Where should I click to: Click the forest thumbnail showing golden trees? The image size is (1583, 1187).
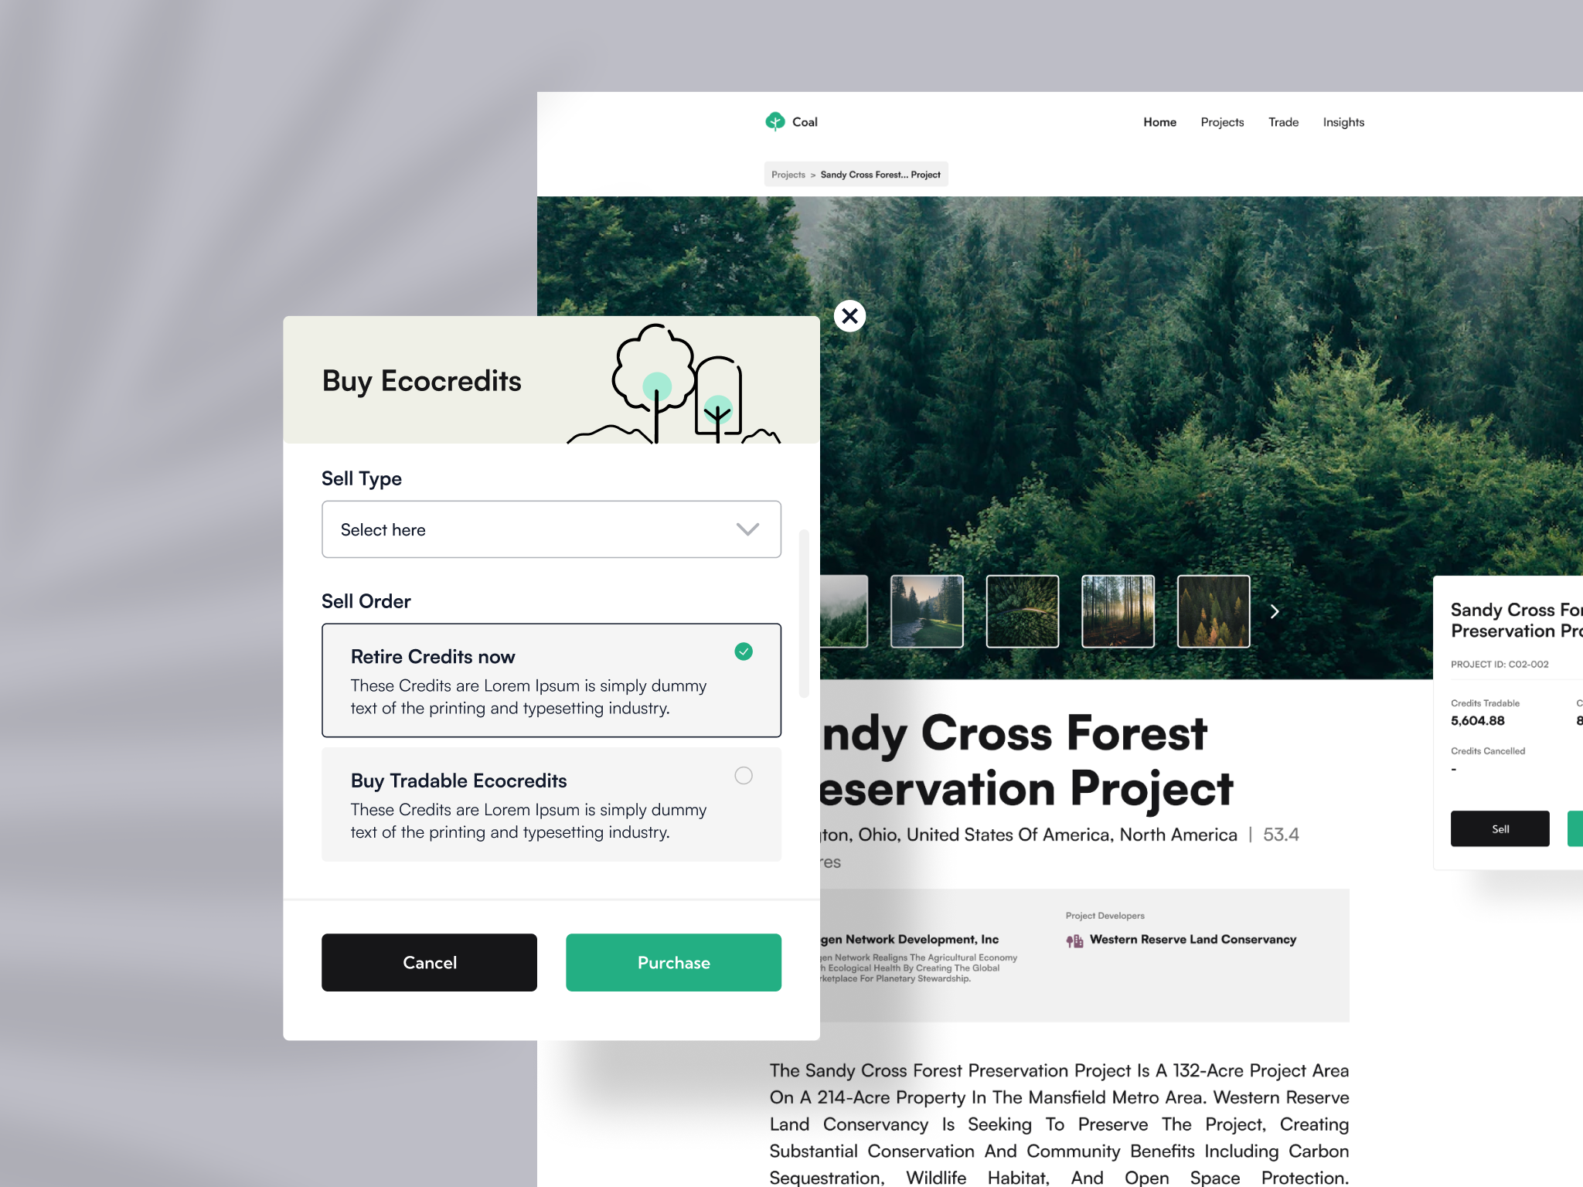click(1211, 611)
